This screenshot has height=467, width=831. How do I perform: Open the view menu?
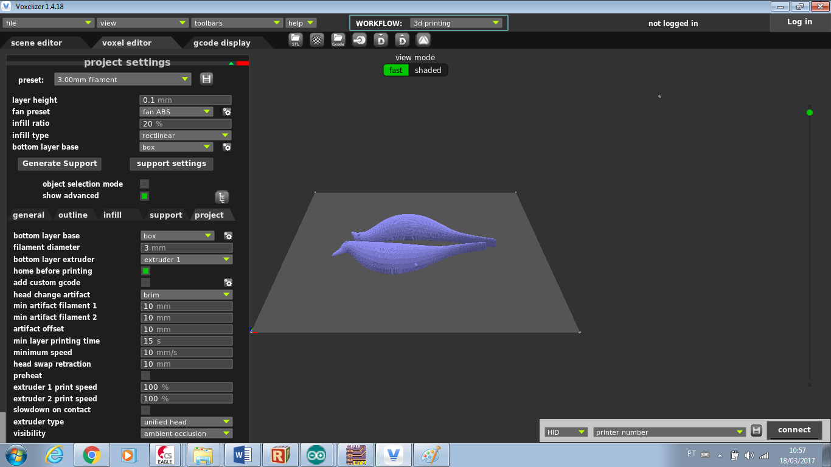[143, 23]
